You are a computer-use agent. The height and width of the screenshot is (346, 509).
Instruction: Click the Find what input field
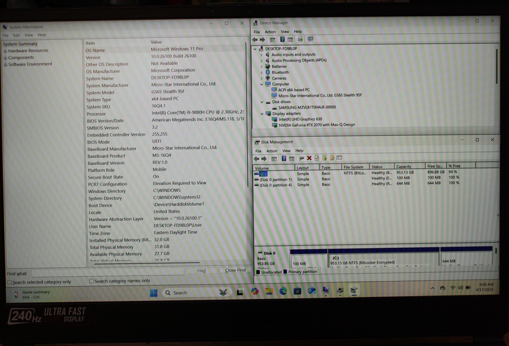click(108, 272)
